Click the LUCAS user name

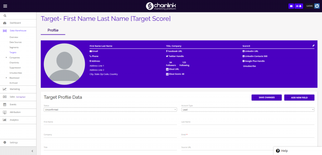309,6
